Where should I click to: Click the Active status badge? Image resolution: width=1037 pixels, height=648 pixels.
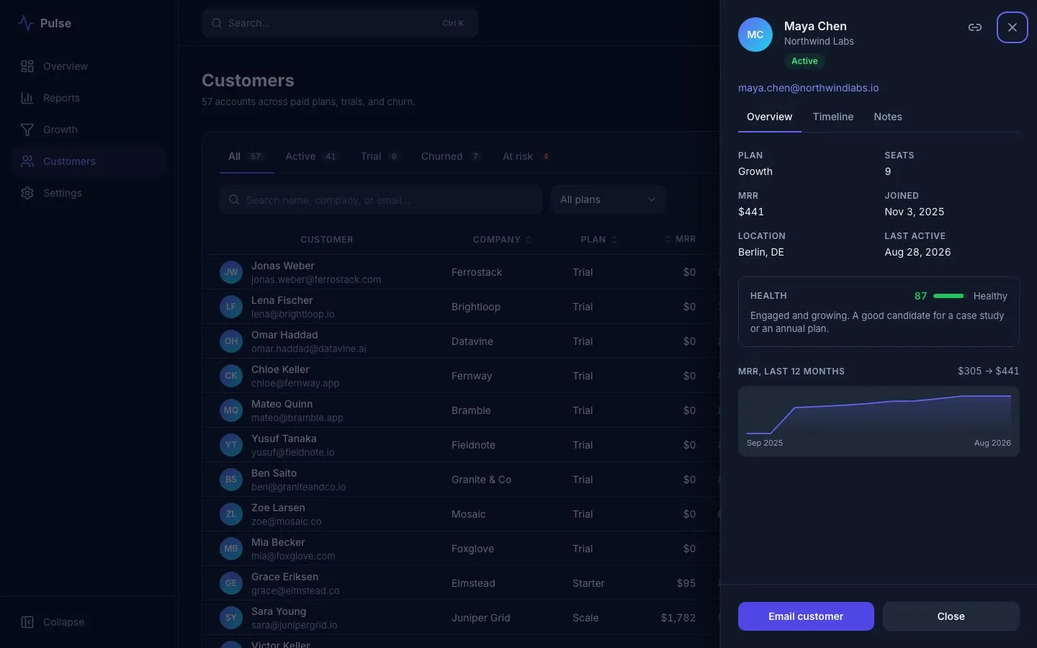click(804, 61)
